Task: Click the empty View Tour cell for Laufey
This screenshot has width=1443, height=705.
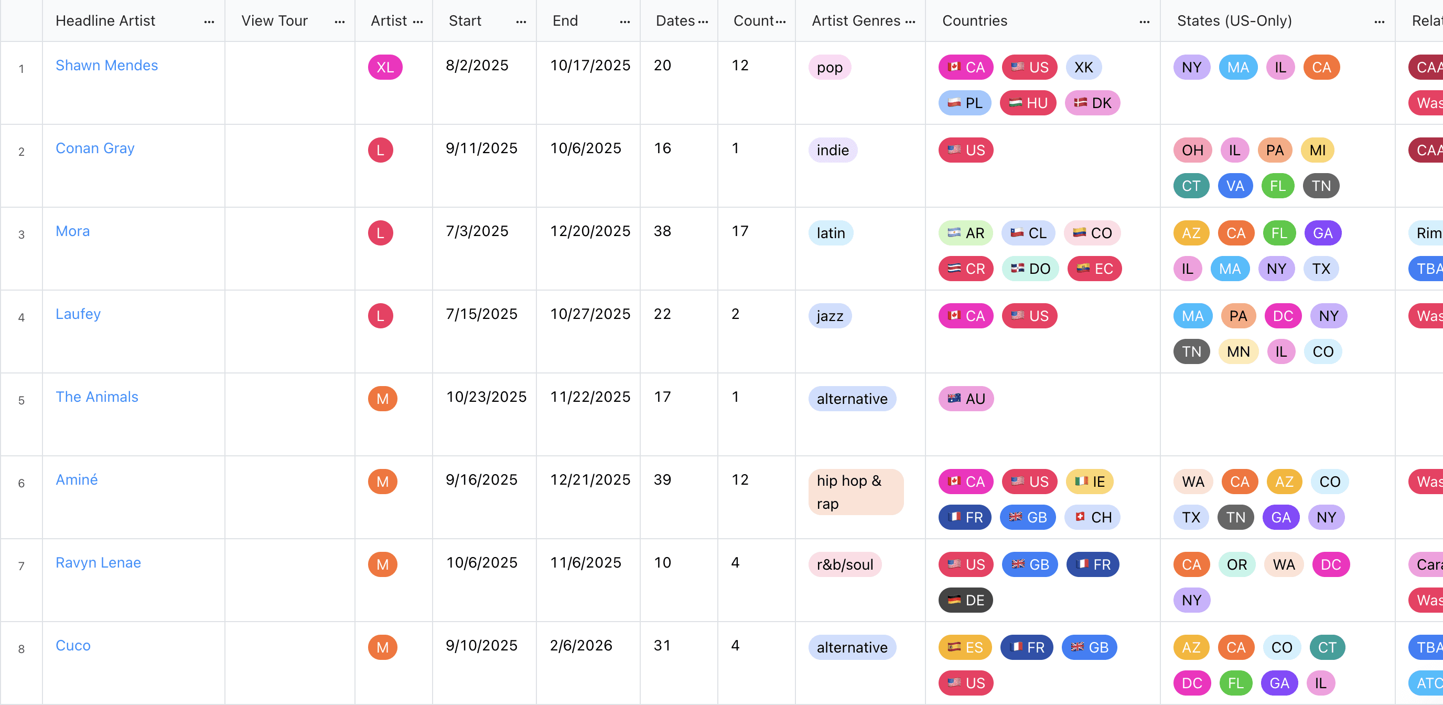Action: 289,332
